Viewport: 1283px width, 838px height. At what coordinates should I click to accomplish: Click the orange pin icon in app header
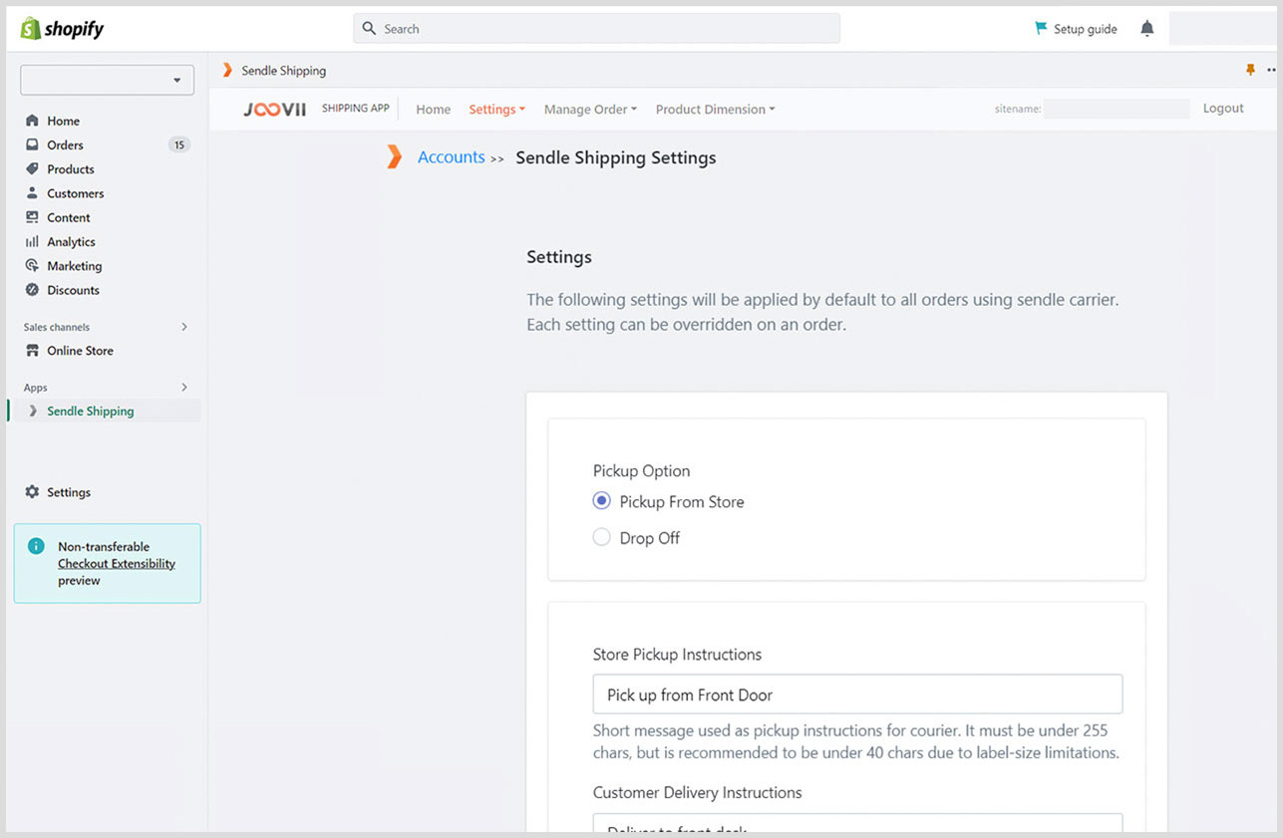[x=1250, y=70]
